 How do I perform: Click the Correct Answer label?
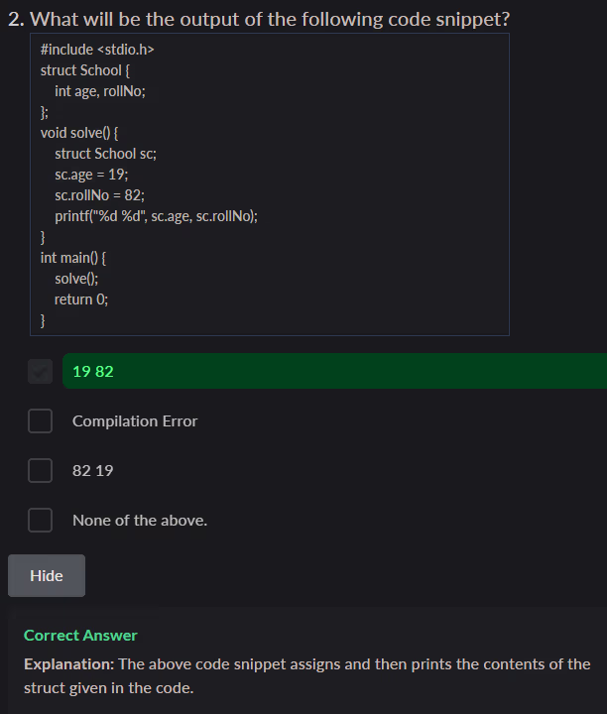[80, 635]
